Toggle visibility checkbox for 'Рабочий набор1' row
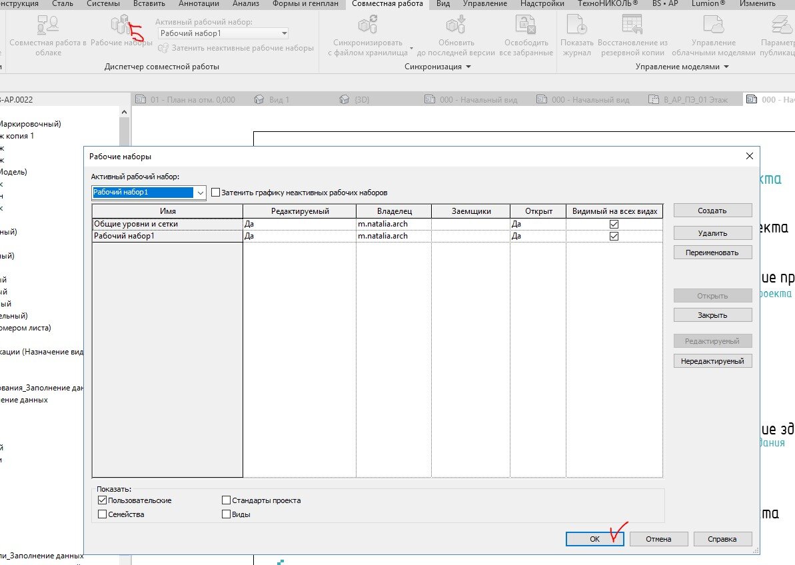Viewport: 795px width, 565px height. pyautogui.click(x=614, y=236)
